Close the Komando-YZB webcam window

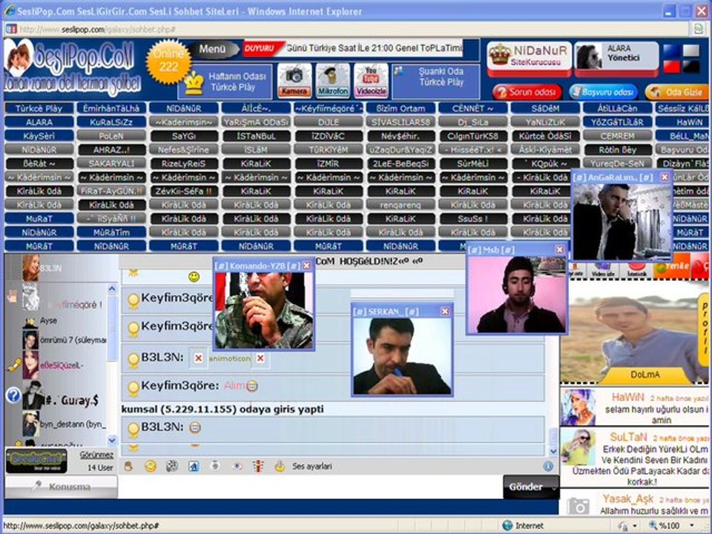tap(307, 266)
